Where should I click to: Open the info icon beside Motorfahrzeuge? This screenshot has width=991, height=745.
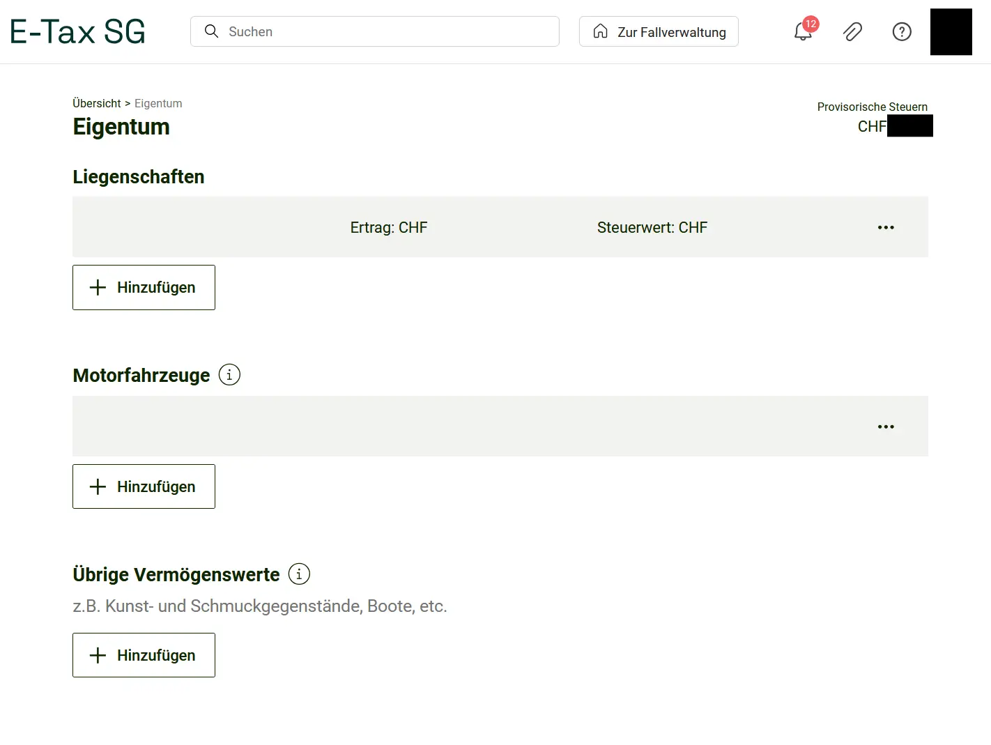pos(229,374)
